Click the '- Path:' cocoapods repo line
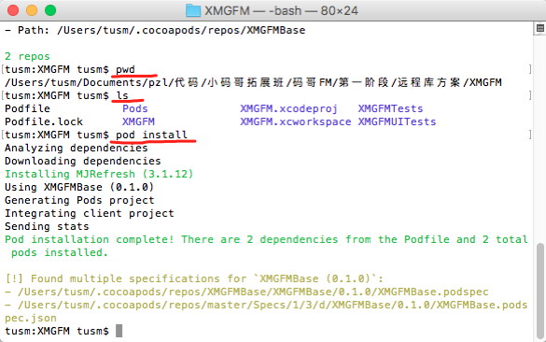 click(155, 30)
